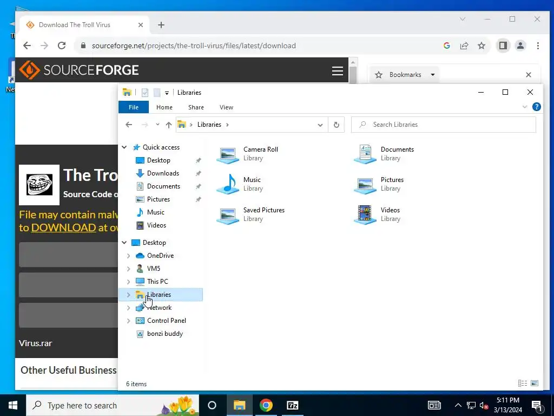554x416 pixels.
Task: Open the Videos library icon
Action: pos(365,214)
